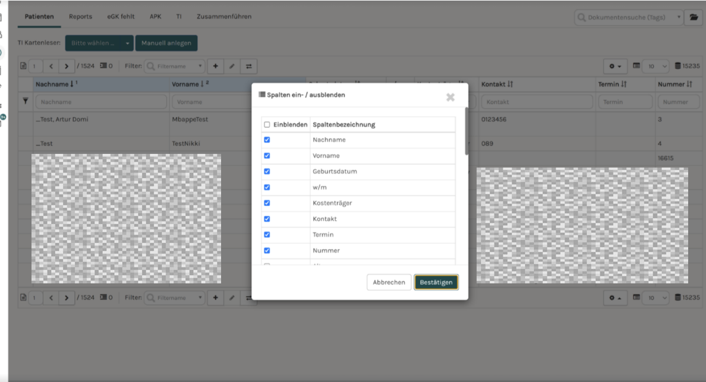Viewport: 706px width, 382px height.
Task: Disable the Termin column checkbox
Action: pyautogui.click(x=267, y=235)
